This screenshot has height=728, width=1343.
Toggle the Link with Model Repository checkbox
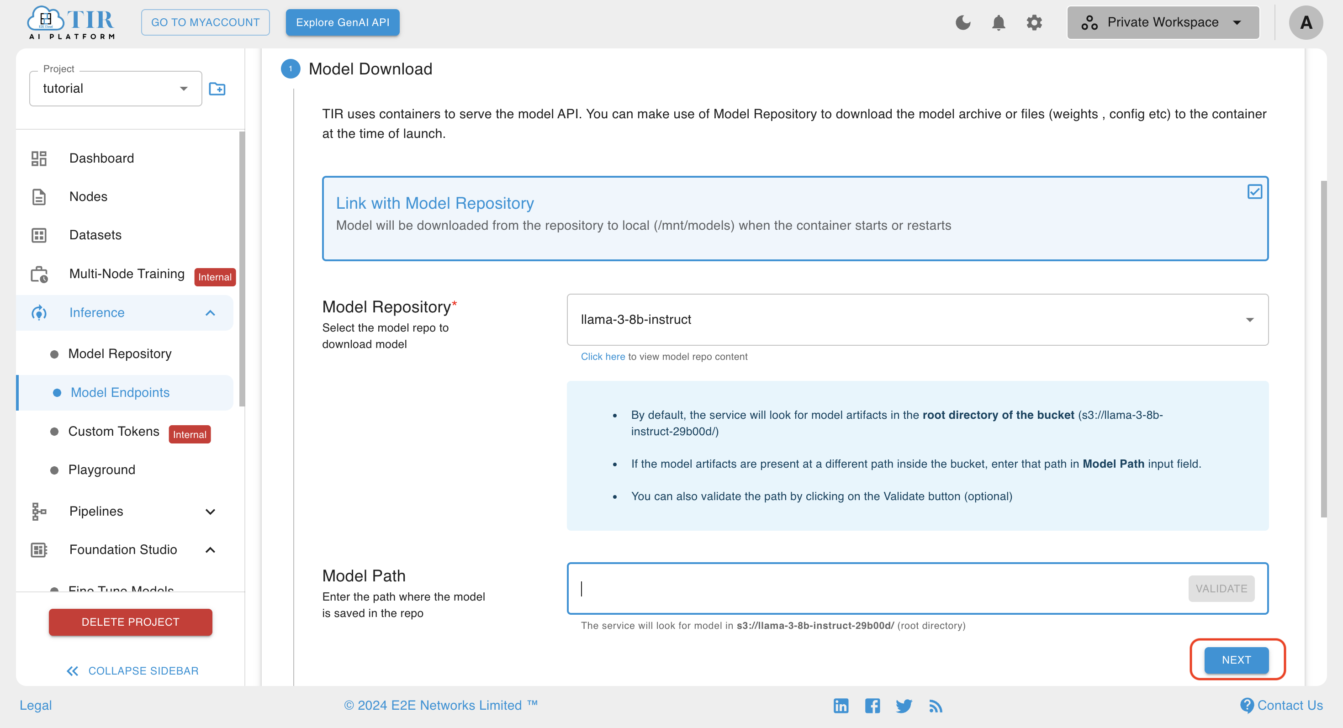click(x=1254, y=192)
